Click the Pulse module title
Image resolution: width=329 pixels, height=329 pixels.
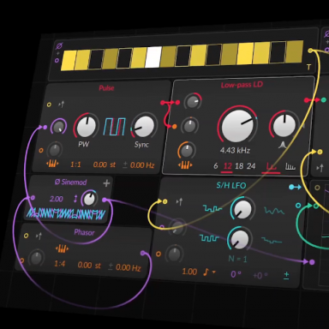[x=106, y=88]
